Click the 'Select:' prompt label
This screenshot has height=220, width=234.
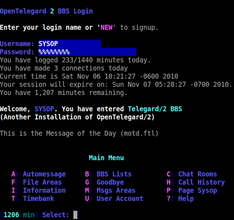(56, 215)
